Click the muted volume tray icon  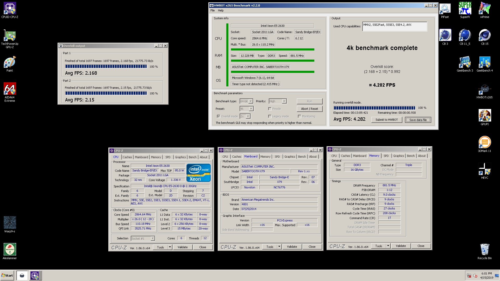[x=475, y=276]
